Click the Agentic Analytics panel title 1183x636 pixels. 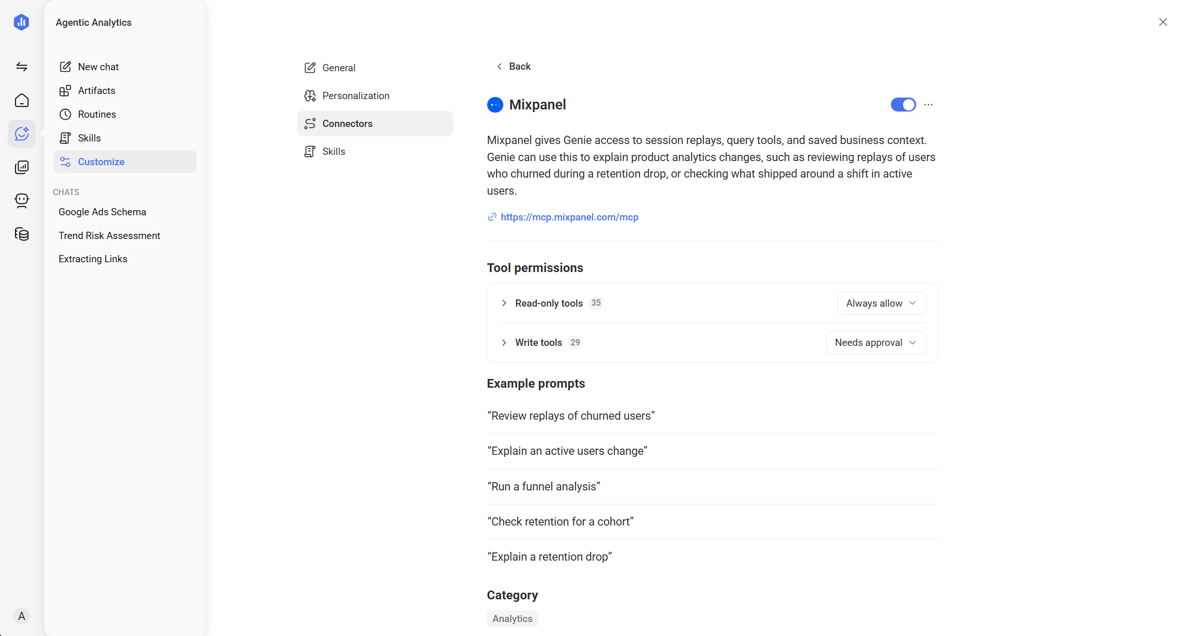click(x=93, y=22)
